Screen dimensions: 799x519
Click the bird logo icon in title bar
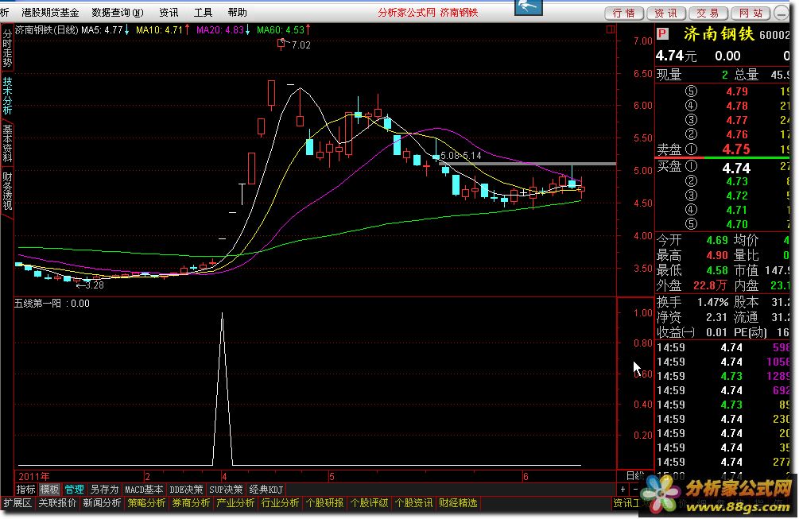pos(529,7)
